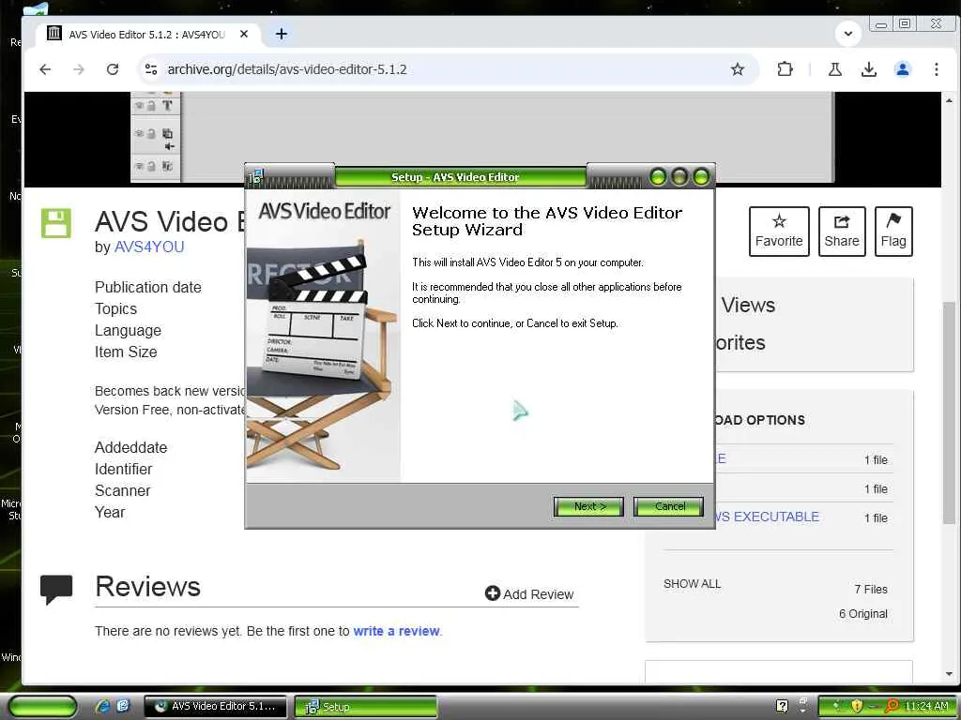
Task: Click the Item Size label
Action: (126, 352)
